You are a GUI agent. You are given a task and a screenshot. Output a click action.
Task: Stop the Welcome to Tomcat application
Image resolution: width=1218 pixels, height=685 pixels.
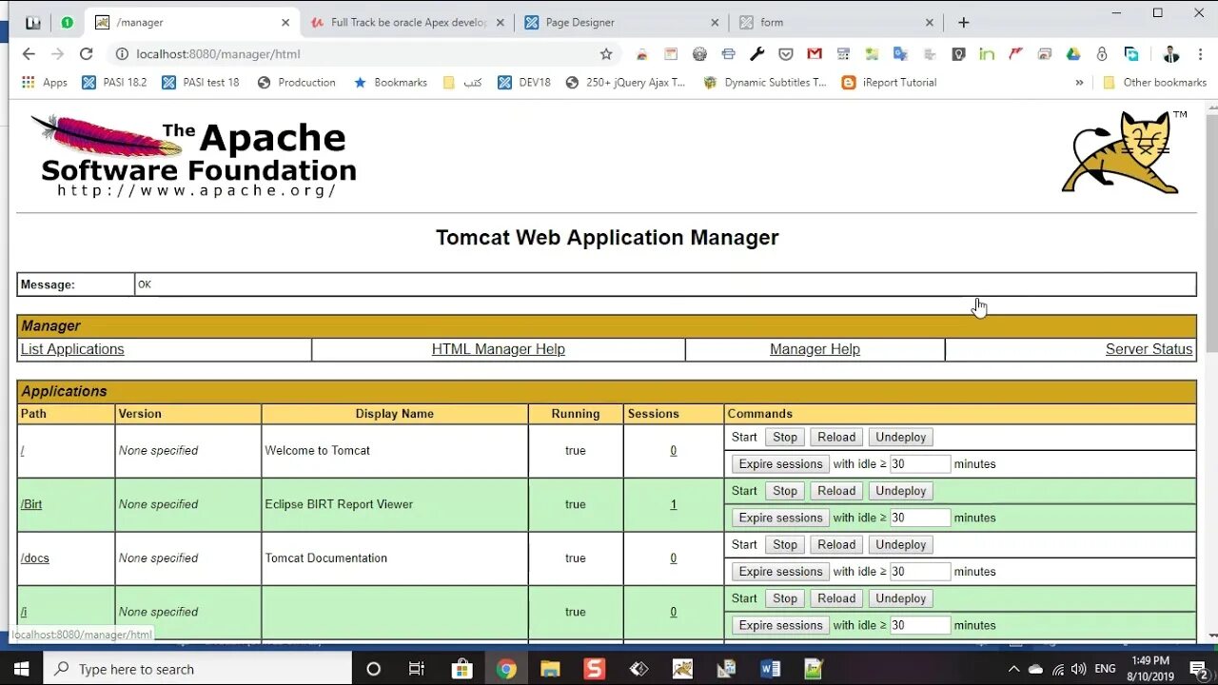coord(785,438)
